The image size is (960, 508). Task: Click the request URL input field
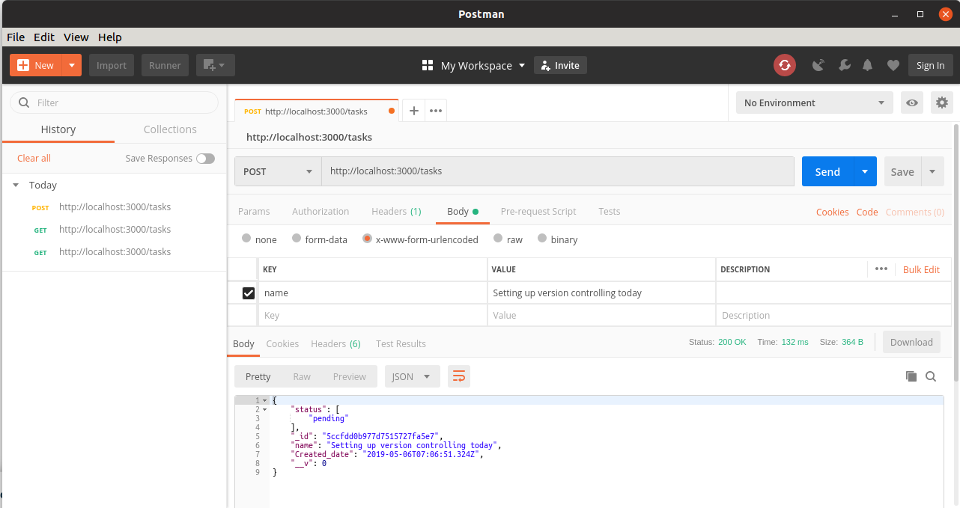pos(558,171)
